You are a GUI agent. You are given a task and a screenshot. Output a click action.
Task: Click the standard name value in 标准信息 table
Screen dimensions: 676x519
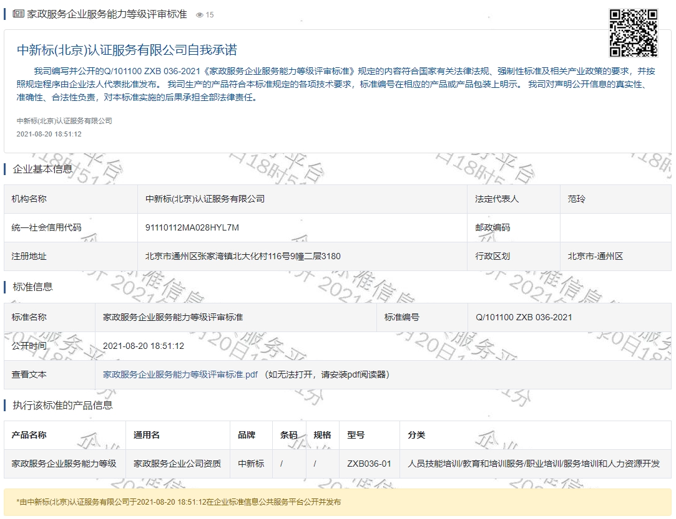173,318
